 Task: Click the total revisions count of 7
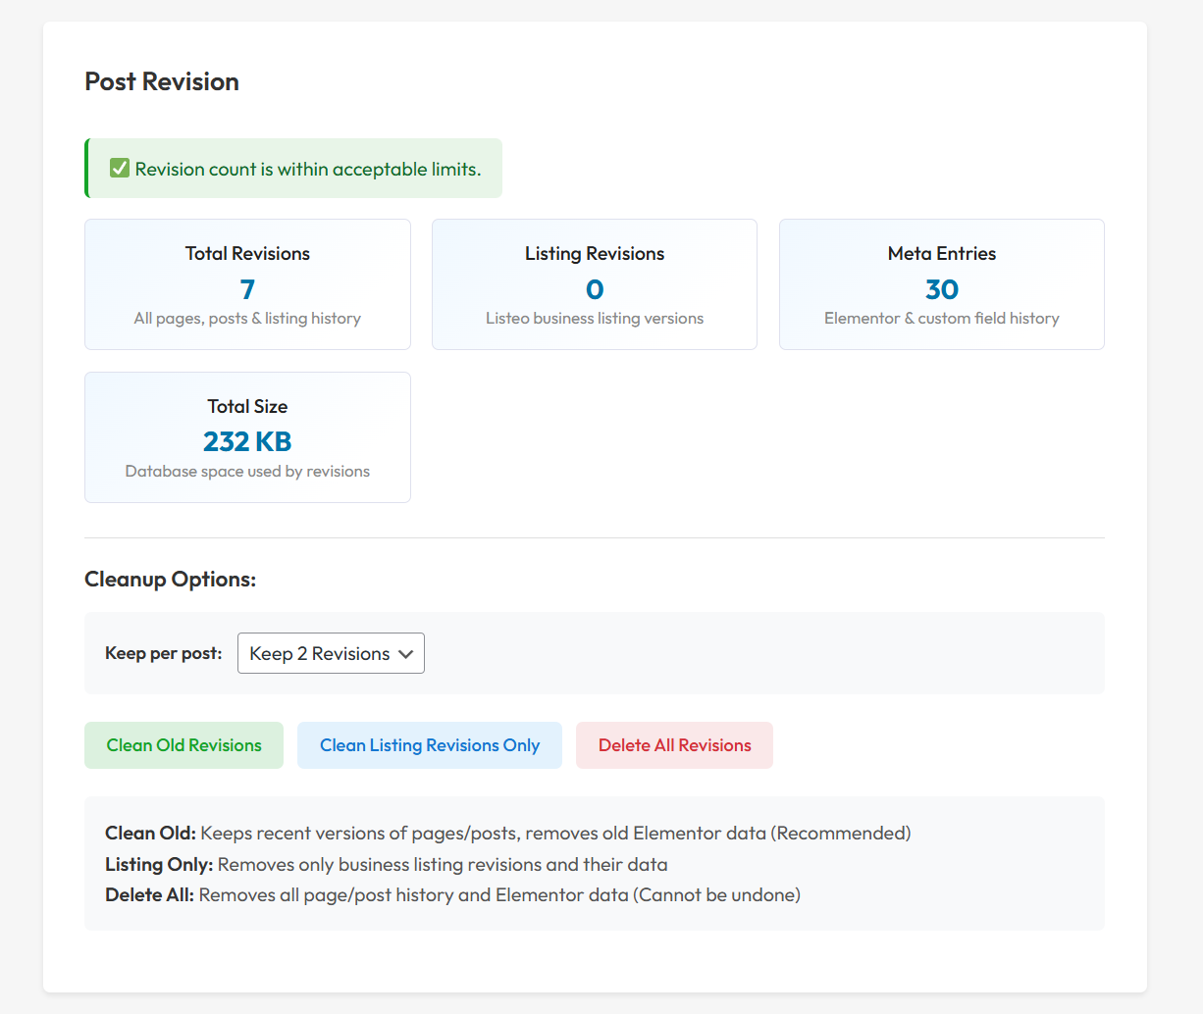pyautogui.click(x=247, y=289)
